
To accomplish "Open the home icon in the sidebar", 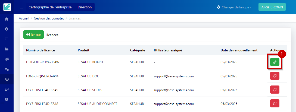I will 7,19.
